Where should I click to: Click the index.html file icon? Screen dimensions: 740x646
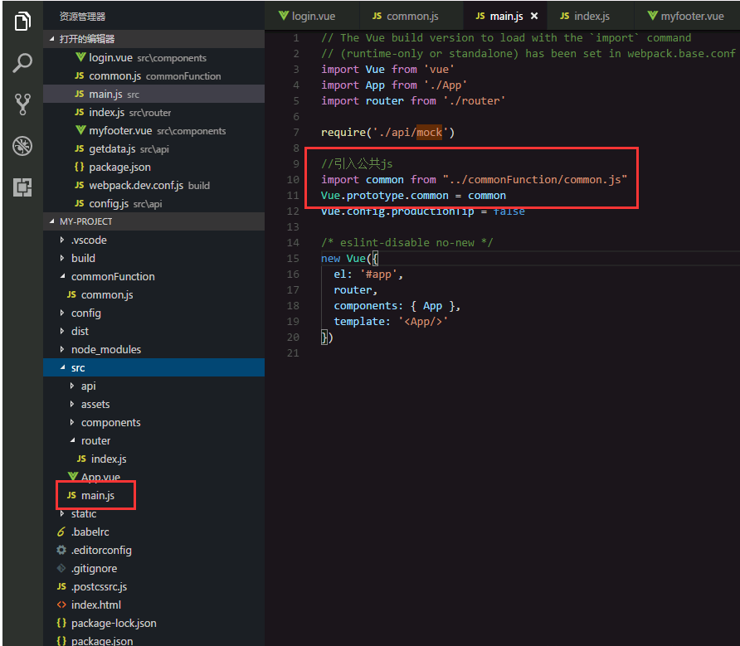(61, 605)
